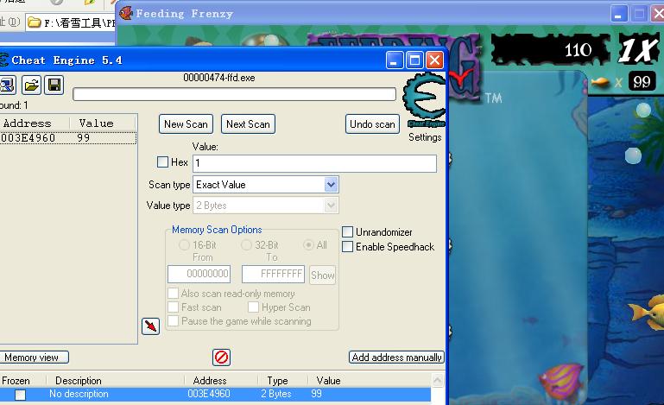664x405 pixels.
Task: Click the From address field 00000000
Action: [199, 274]
